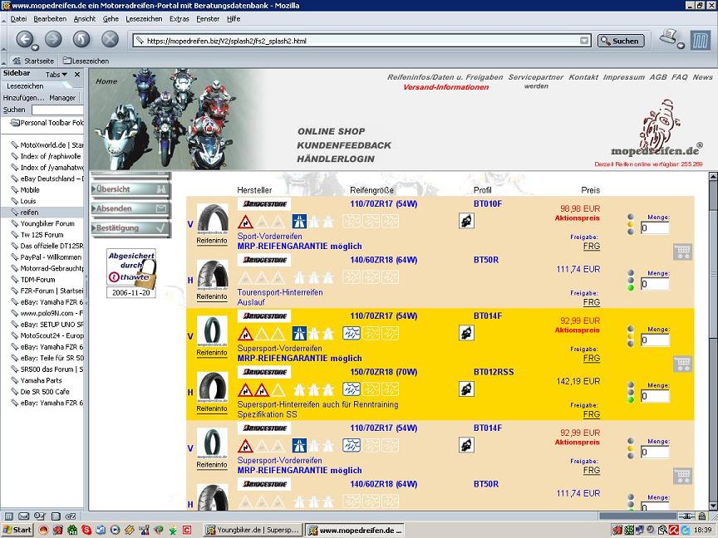Click the cart icon for the BT010F/BT50R pair
The width and height of the screenshot is (718, 538).
coord(682,252)
